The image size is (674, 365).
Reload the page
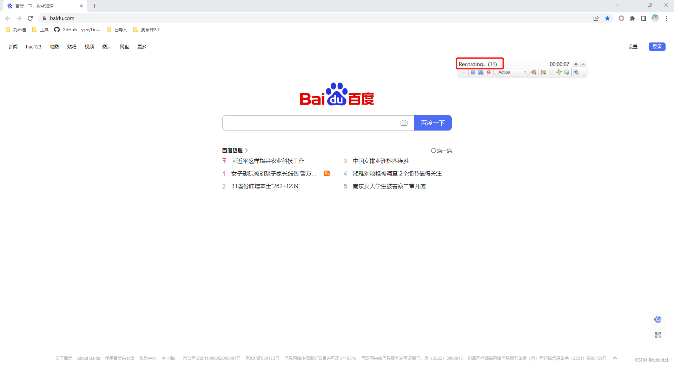[x=30, y=18]
